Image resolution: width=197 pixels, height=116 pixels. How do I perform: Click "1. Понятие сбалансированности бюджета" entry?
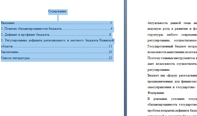(x=57, y=29)
